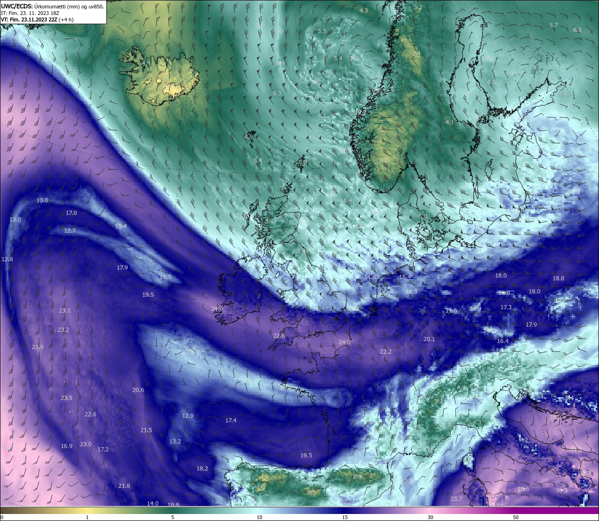The height and width of the screenshot is (521, 599).
Task: Click the 11.4 value label
Action: [121, 226]
